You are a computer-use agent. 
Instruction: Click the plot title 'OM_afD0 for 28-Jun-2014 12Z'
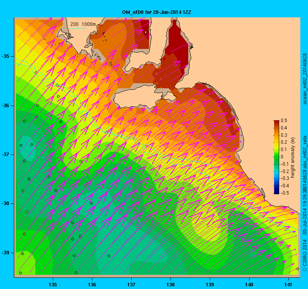pyautogui.click(x=157, y=12)
